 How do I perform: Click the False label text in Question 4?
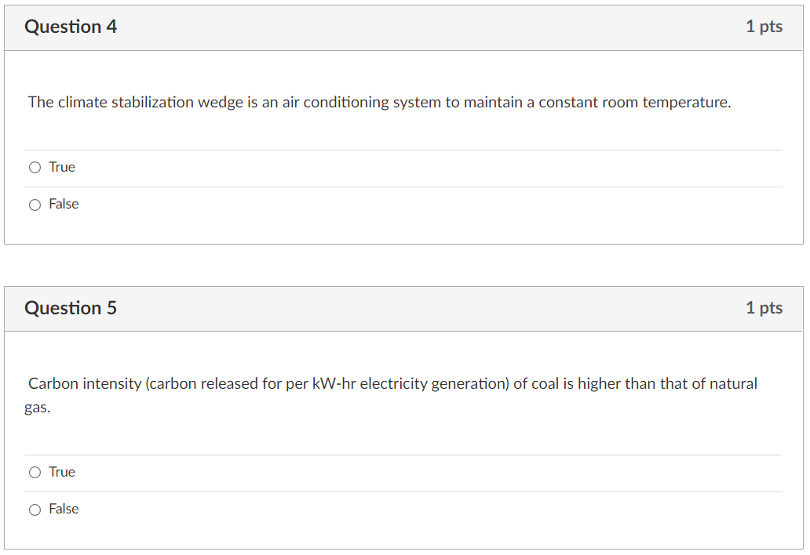tap(64, 204)
